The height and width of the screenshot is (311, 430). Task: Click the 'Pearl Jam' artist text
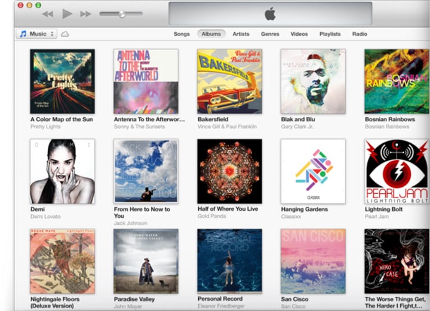click(377, 217)
